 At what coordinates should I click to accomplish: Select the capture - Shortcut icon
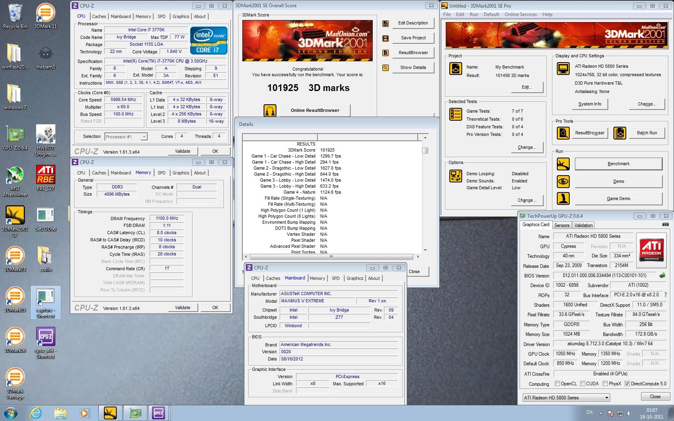(45, 303)
